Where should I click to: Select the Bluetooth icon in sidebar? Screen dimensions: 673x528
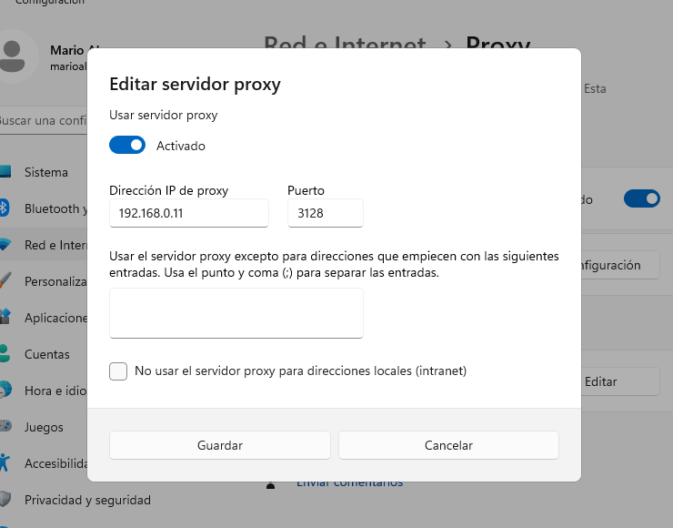[4, 208]
